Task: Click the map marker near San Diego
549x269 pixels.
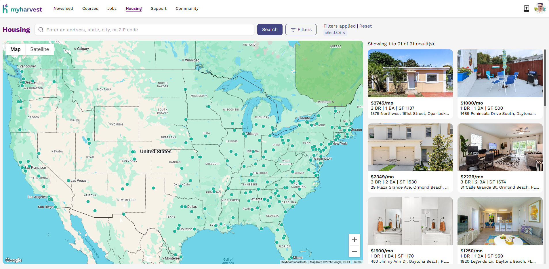Action: click(x=56, y=207)
